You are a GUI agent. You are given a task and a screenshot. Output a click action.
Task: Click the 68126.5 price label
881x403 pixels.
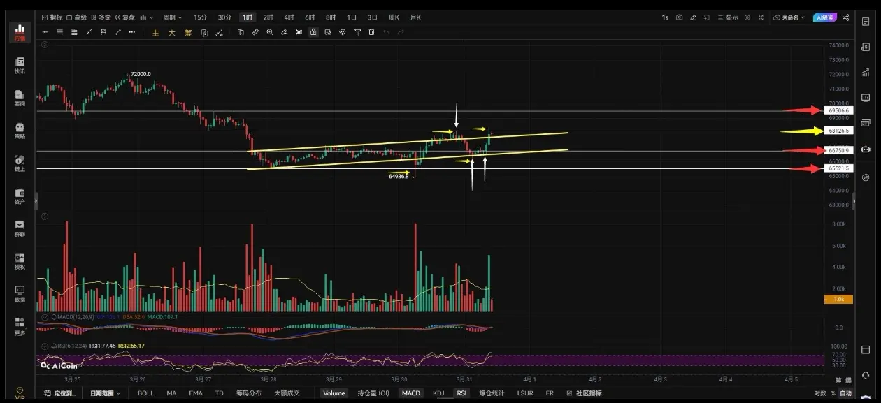click(838, 131)
